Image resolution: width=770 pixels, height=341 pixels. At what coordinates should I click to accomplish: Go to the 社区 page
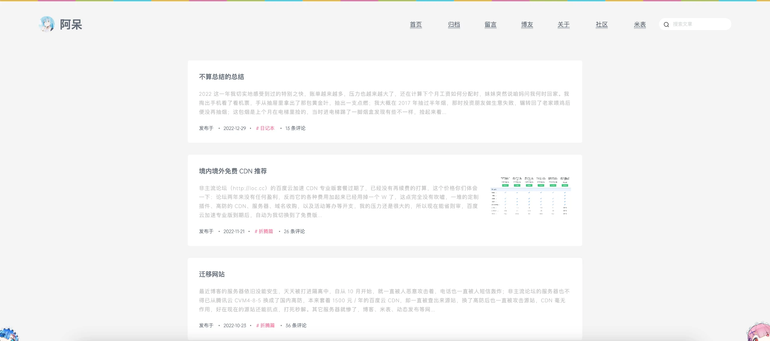click(601, 24)
